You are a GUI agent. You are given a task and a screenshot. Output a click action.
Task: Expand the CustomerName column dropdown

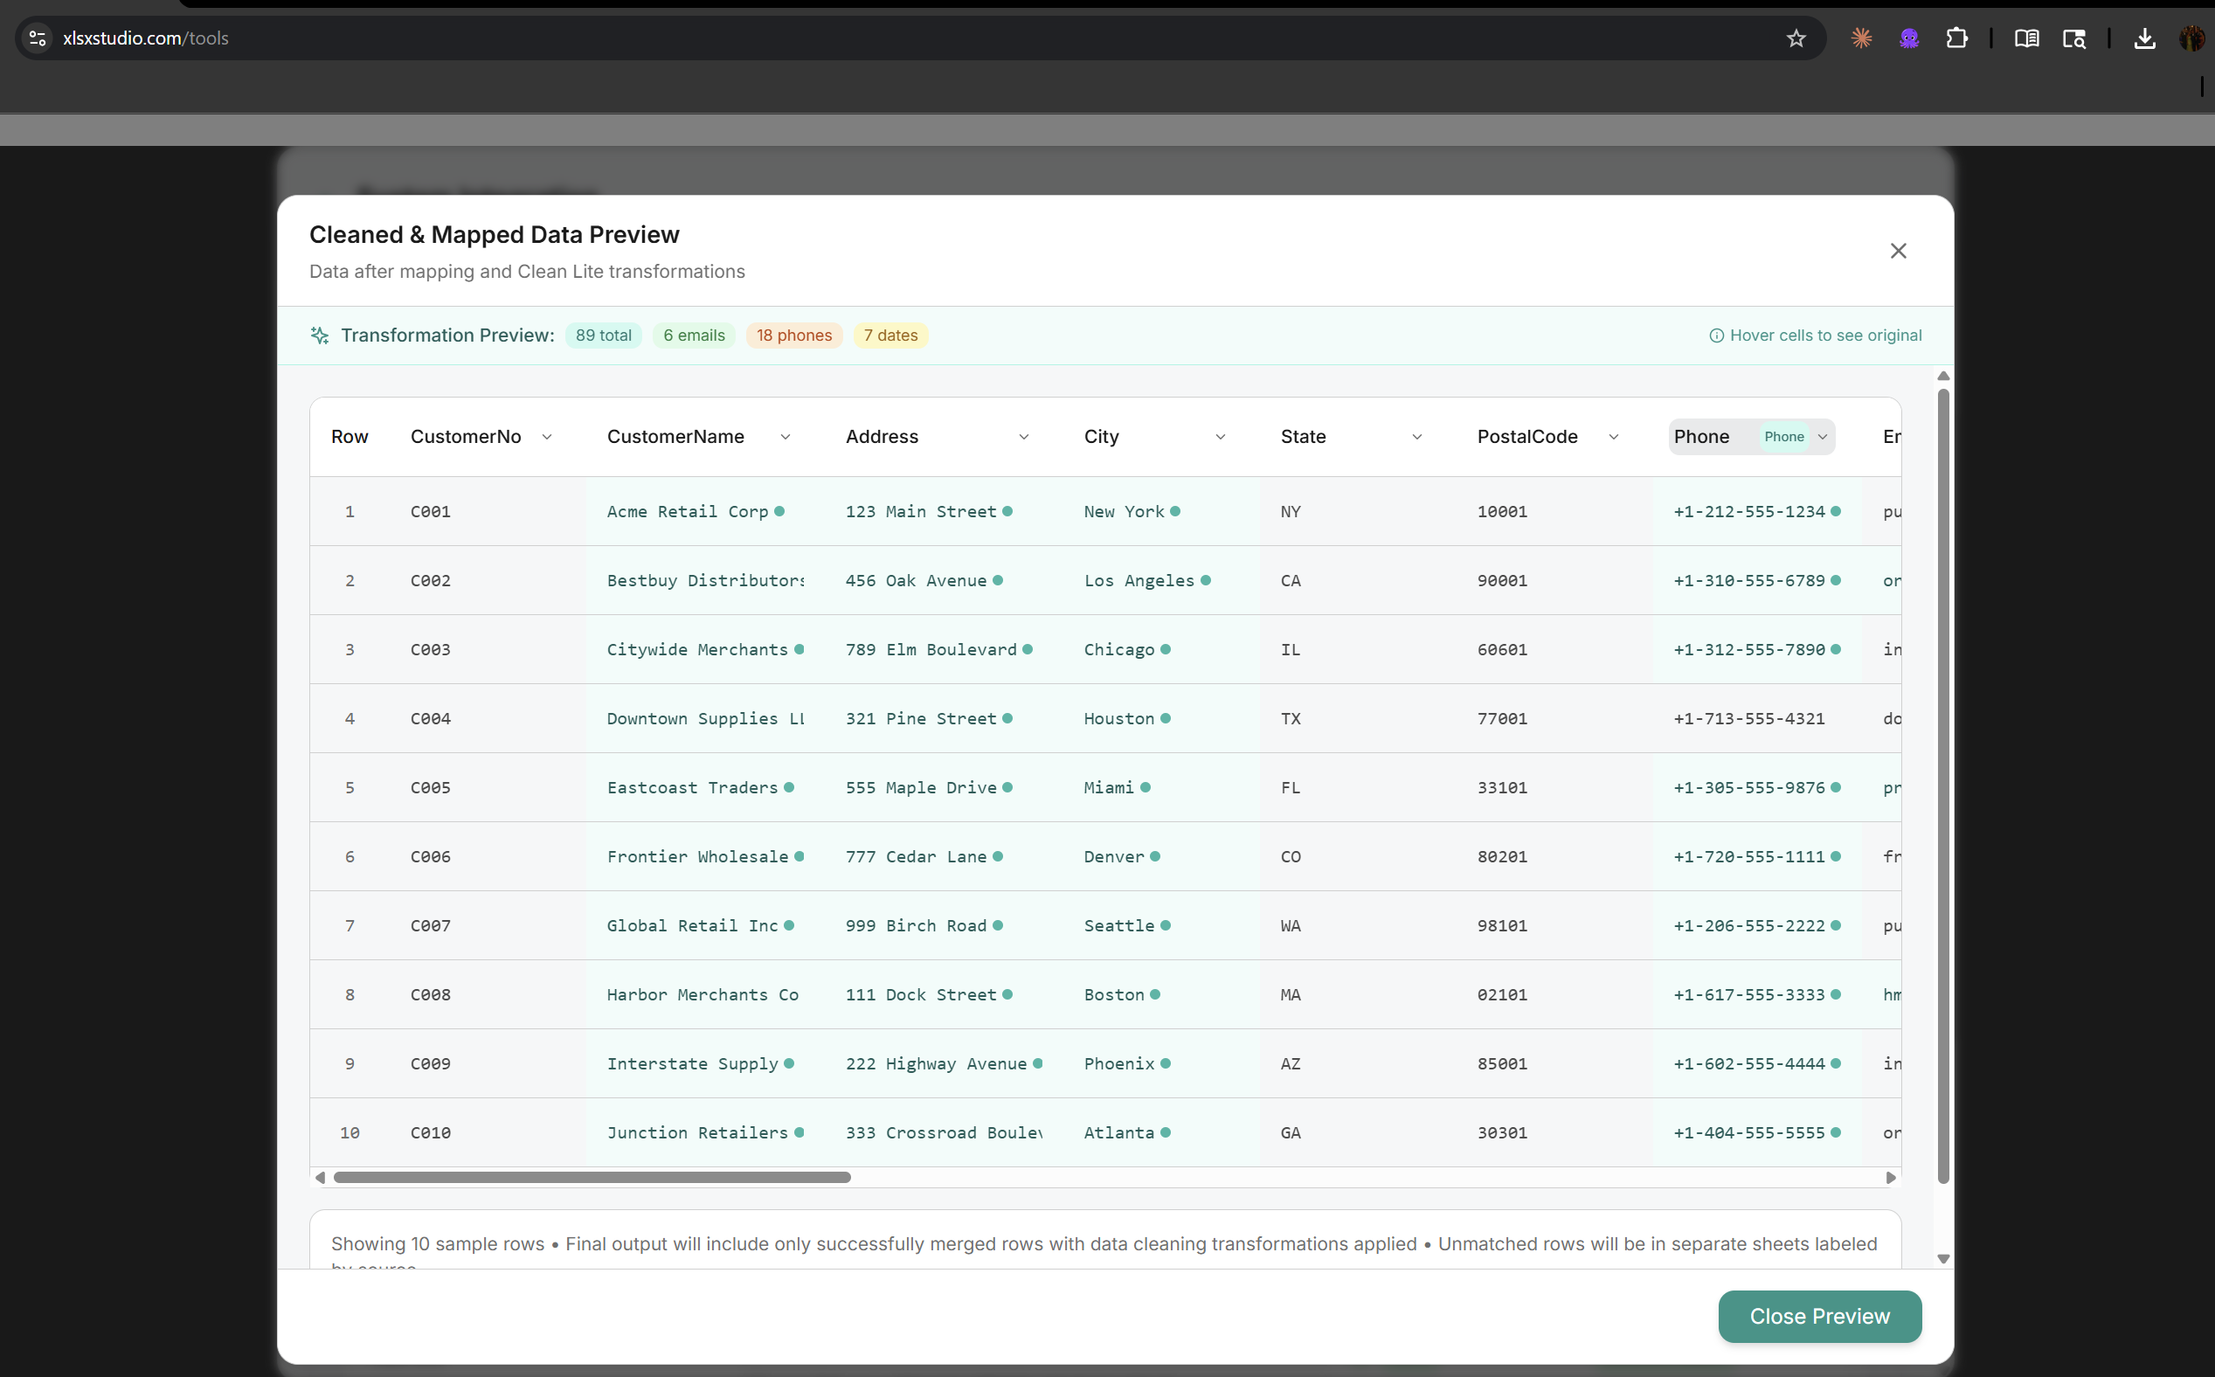(x=786, y=437)
